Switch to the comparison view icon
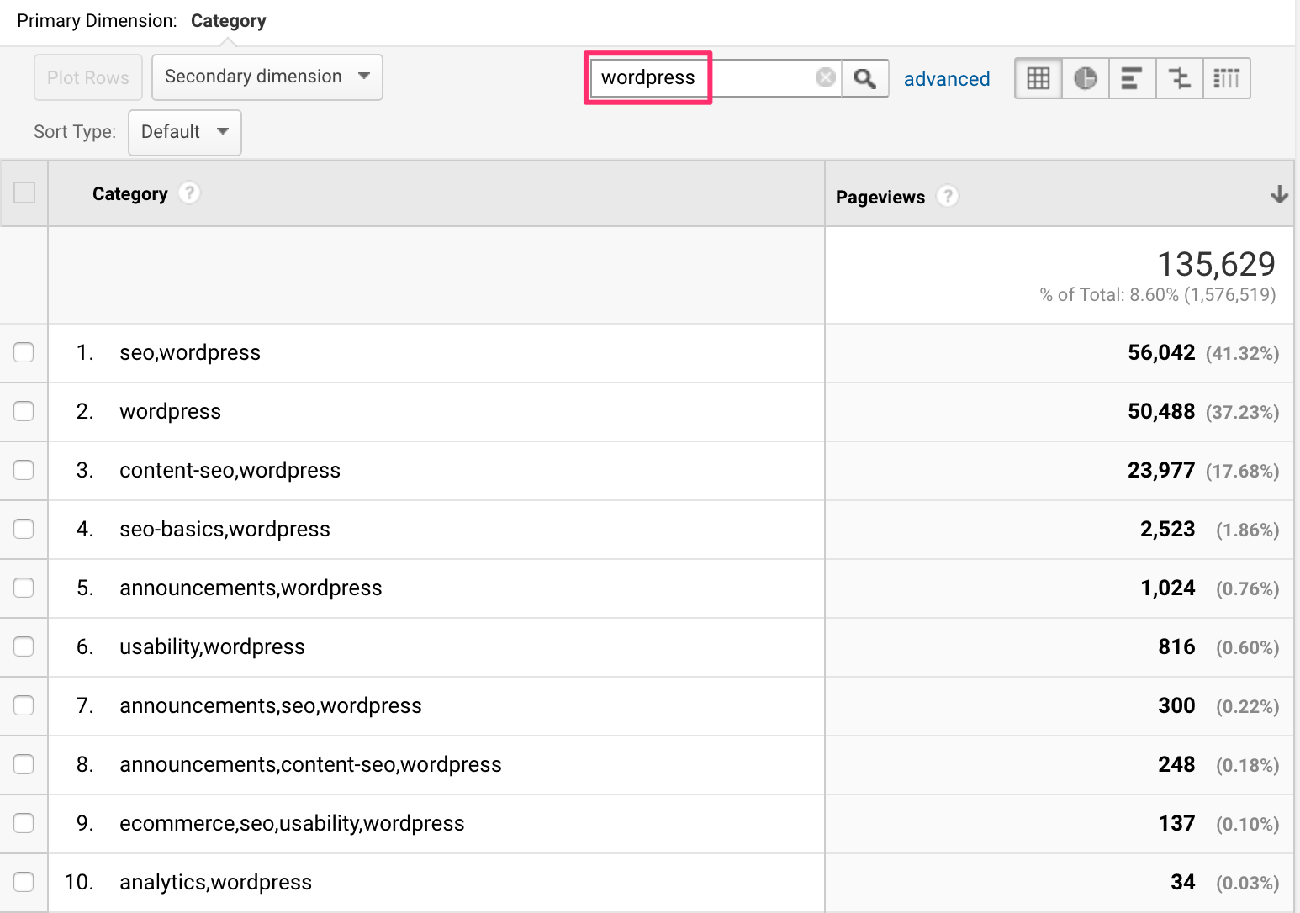1300x913 pixels. tap(1180, 77)
